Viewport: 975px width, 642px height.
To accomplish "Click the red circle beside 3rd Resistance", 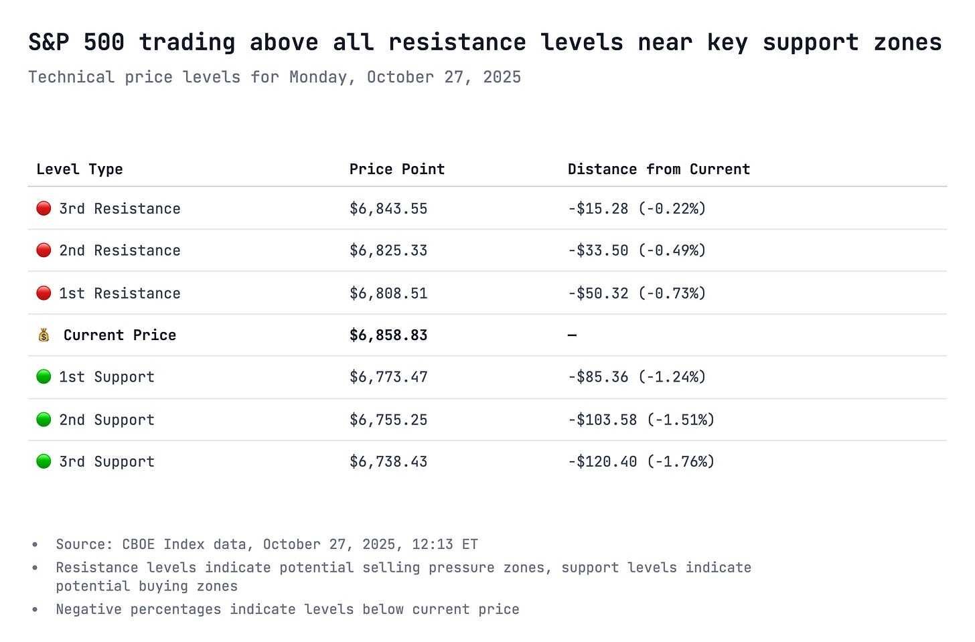I will [x=44, y=208].
